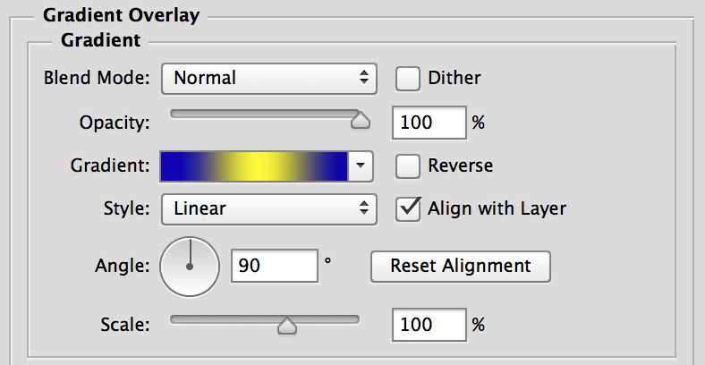Enable the Reverse checkbox

(408, 166)
